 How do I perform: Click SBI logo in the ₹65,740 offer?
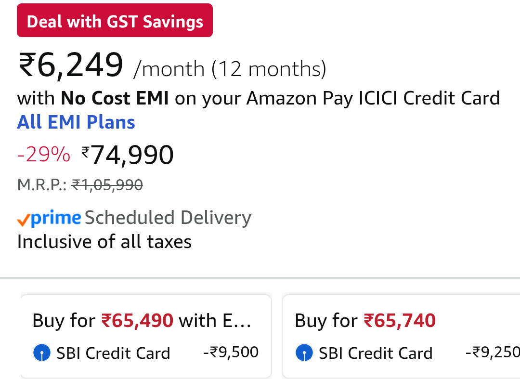[304, 353]
